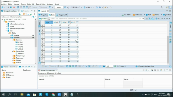Apply filter with the play arrow icon

point(140,19)
